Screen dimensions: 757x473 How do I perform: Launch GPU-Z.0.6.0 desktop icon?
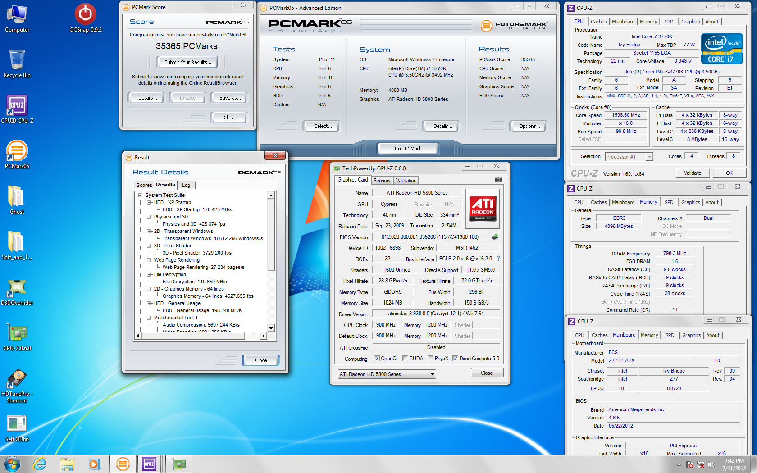coord(17,337)
